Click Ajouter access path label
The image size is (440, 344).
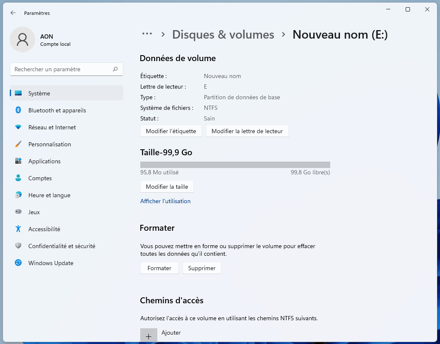pos(171,333)
